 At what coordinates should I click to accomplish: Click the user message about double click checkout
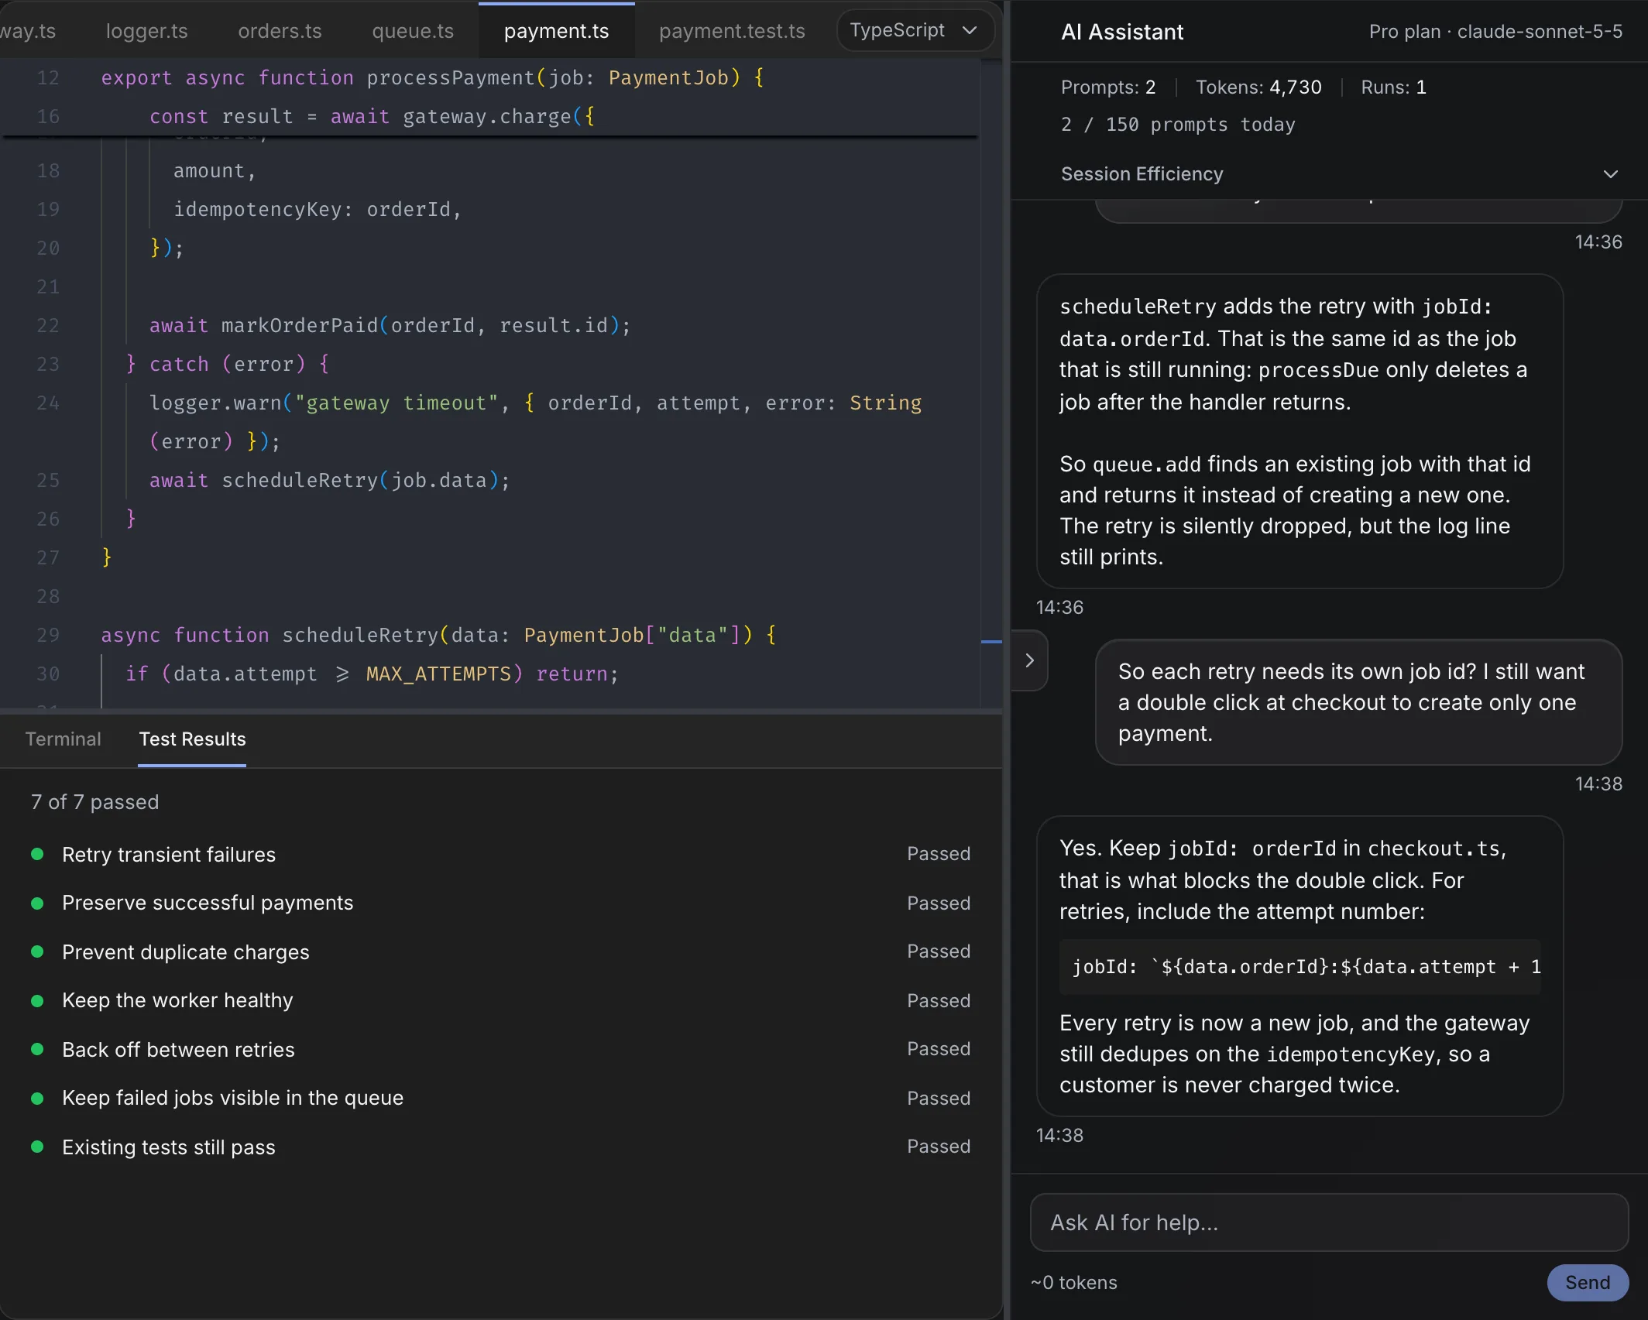[x=1358, y=702]
